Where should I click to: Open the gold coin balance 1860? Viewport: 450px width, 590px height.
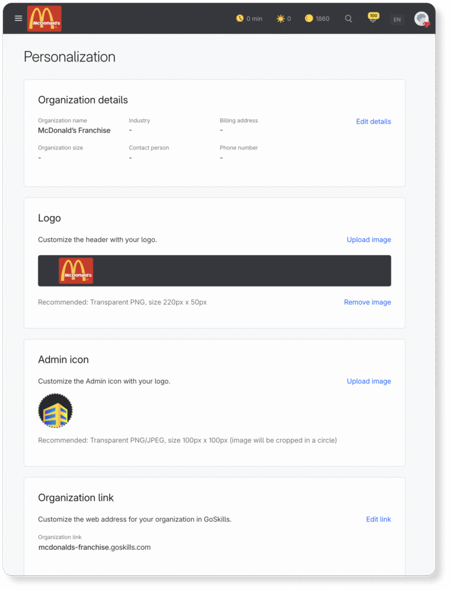(x=317, y=18)
